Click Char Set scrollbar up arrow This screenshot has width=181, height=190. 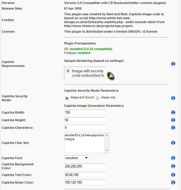coord(107,135)
